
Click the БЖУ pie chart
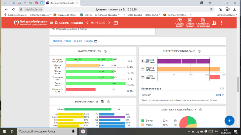pyautogui.click(x=188, y=122)
